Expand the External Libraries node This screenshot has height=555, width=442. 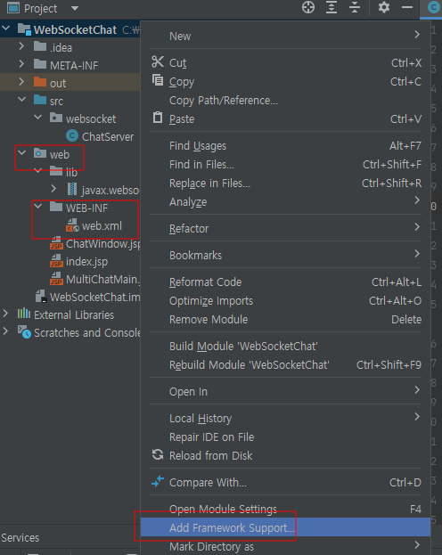[5, 314]
